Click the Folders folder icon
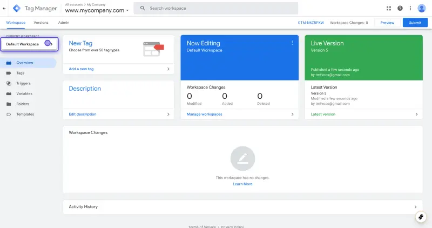Image resolution: width=432 pixels, height=228 pixels. pyautogui.click(x=9, y=104)
